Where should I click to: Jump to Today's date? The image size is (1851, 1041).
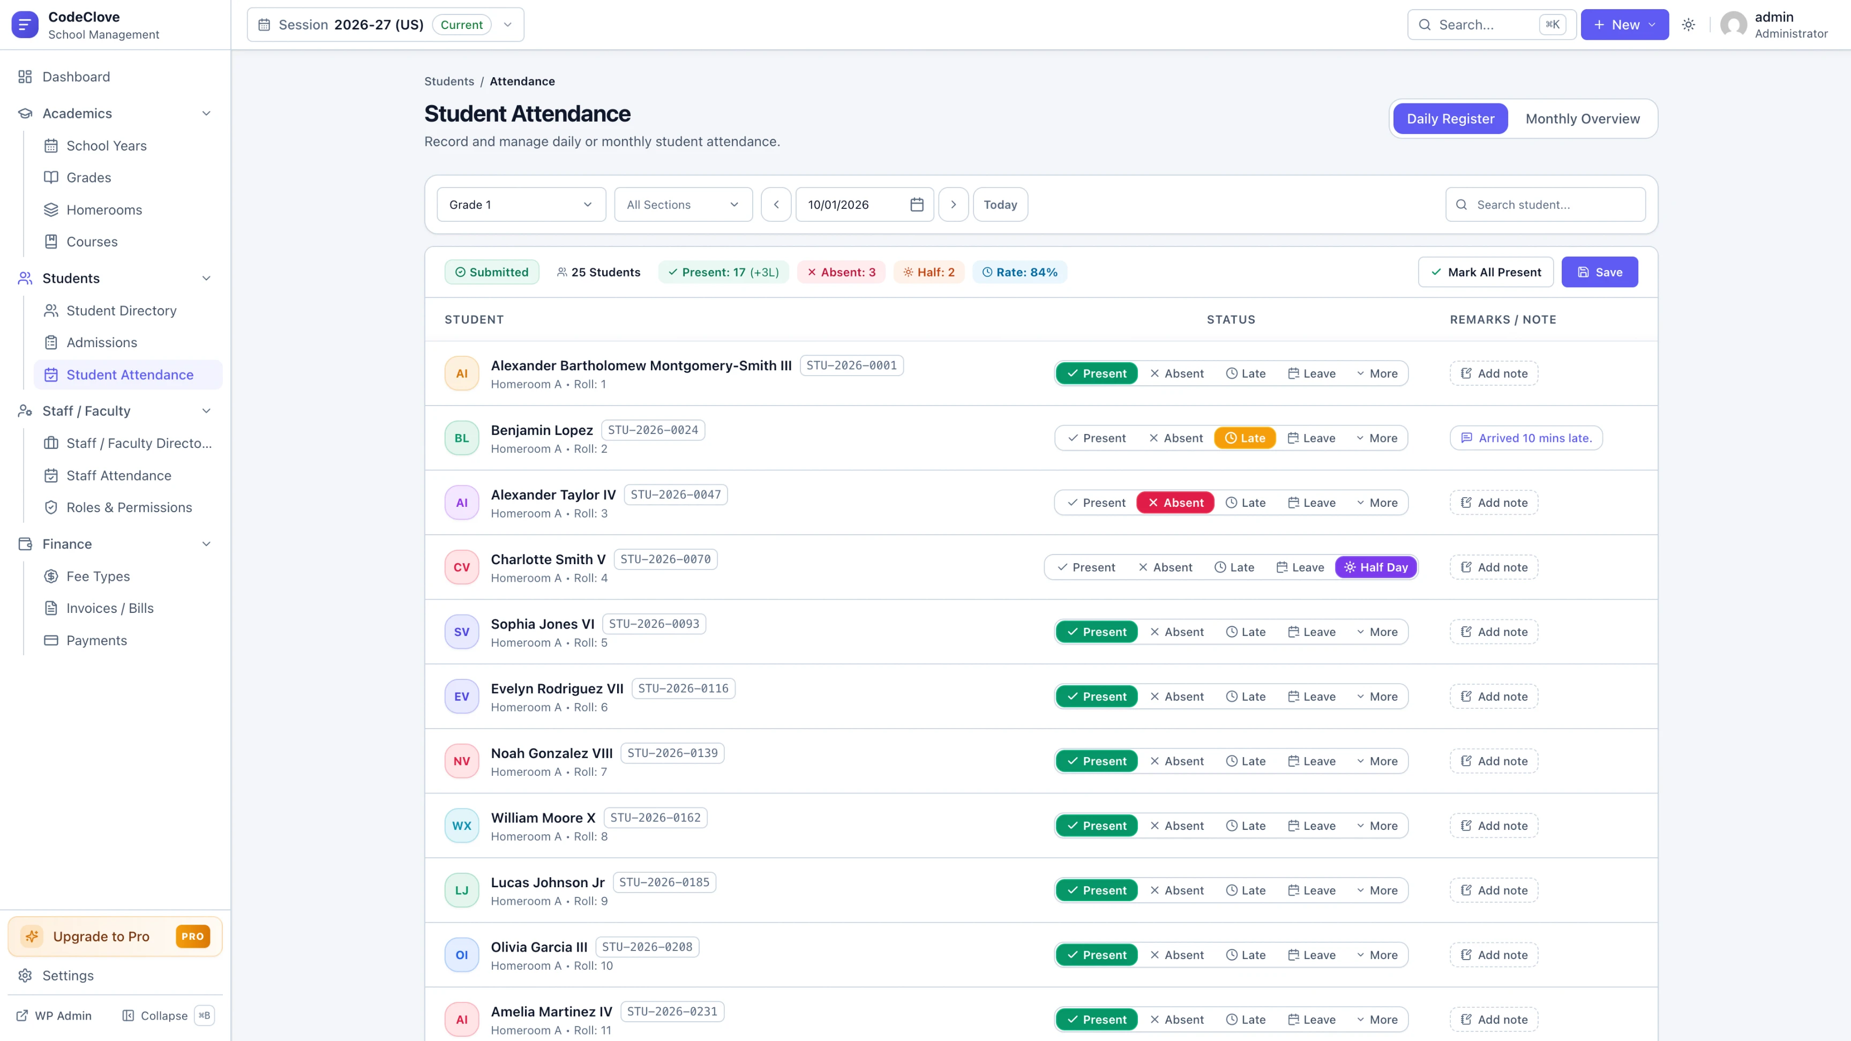click(x=1000, y=205)
